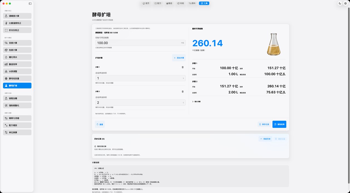Click the Erlenmeyer flask illustration

tap(274, 44)
